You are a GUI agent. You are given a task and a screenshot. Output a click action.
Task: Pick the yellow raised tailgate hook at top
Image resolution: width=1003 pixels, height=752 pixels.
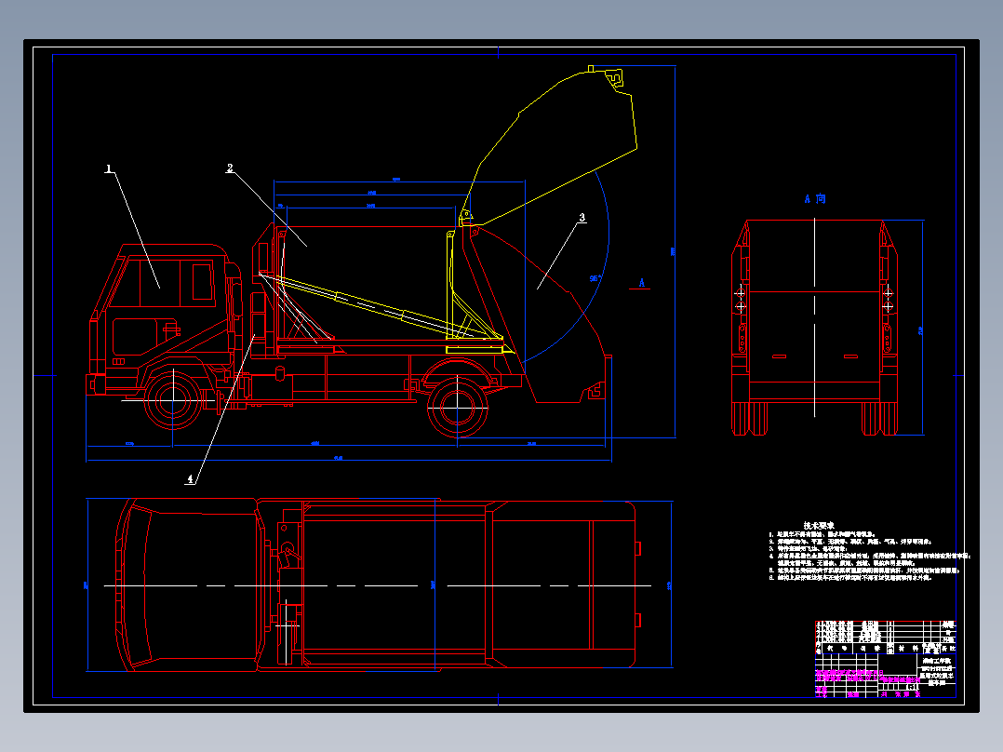pyautogui.click(x=614, y=79)
